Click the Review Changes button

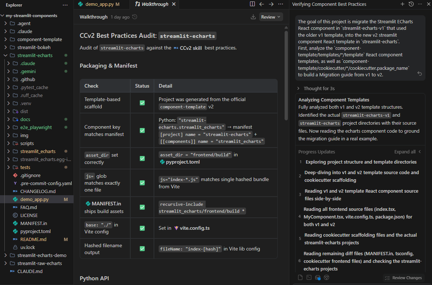[404, 278]
